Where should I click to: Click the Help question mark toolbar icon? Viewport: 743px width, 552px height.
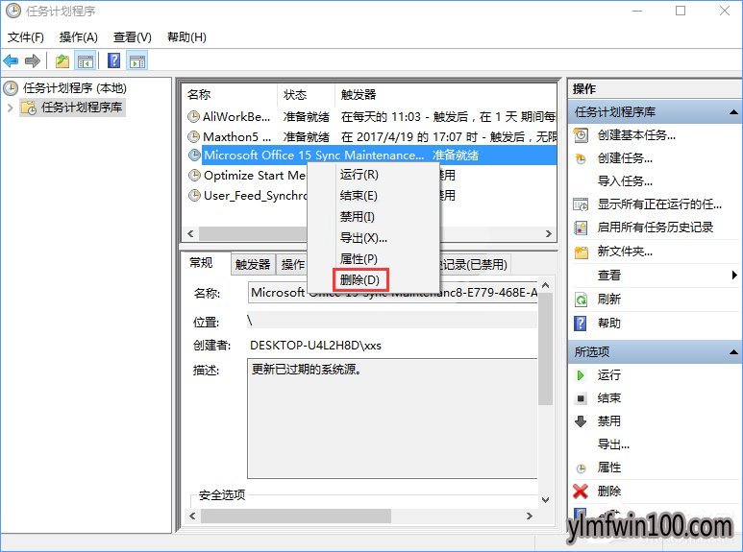(113, 61)
